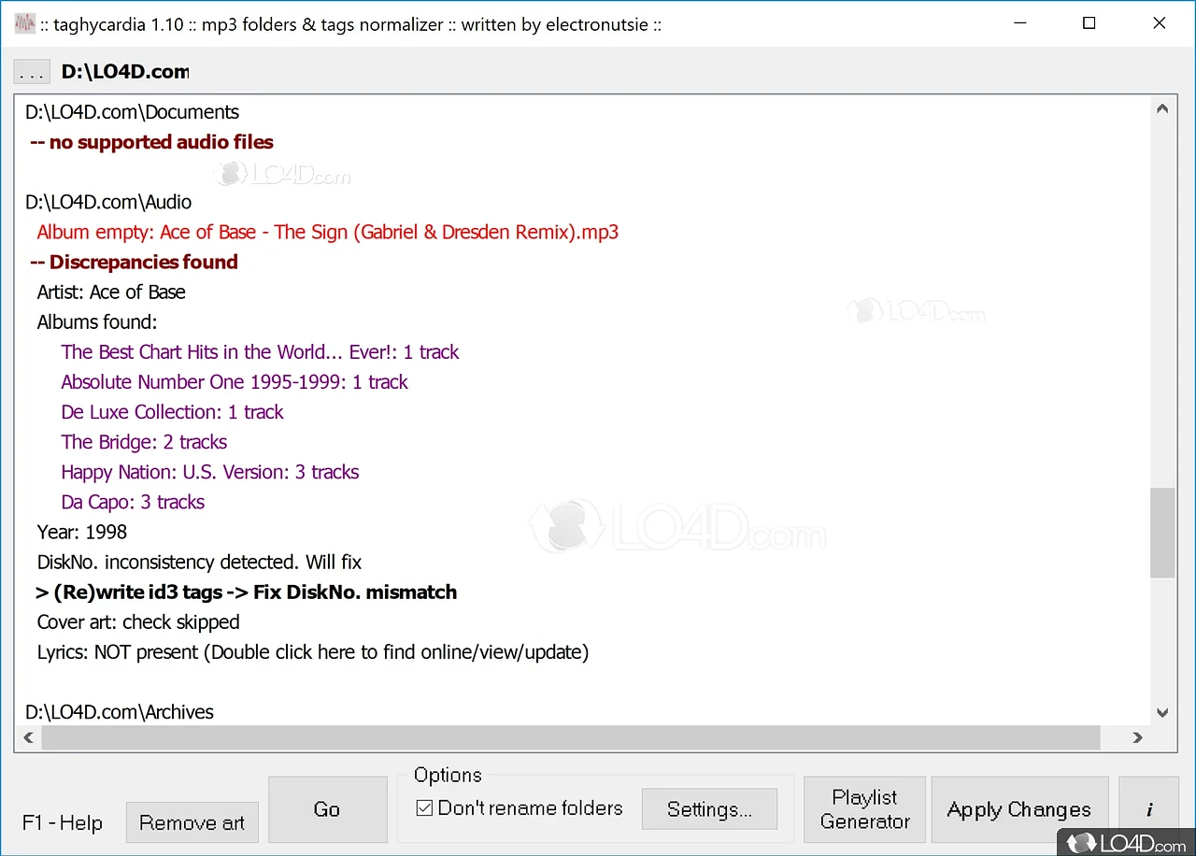The width and height of the screenshot is (1196, 856).
Task: Select the D:\LO4D.com\Archives line
Action: (120, 712)
